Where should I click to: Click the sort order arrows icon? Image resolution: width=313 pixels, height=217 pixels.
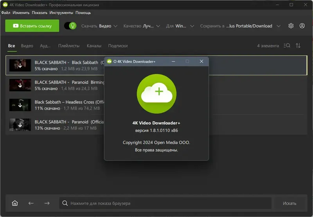(298, 46)
